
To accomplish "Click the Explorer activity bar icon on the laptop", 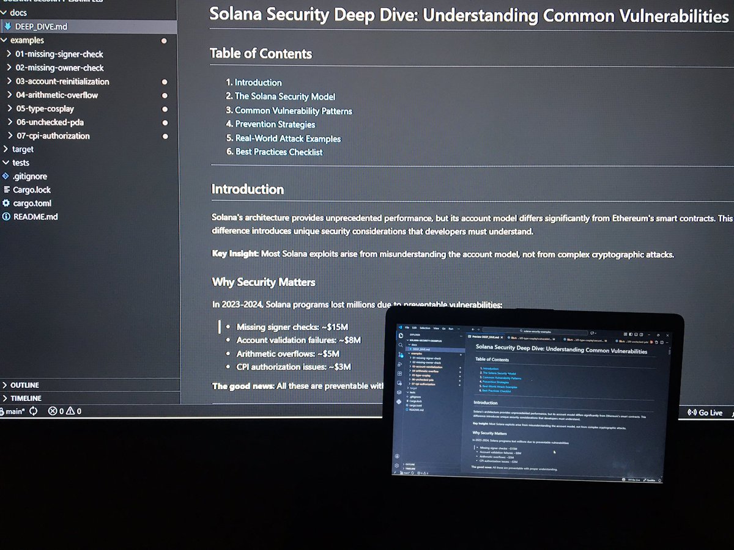I will (x=401, y=335).
